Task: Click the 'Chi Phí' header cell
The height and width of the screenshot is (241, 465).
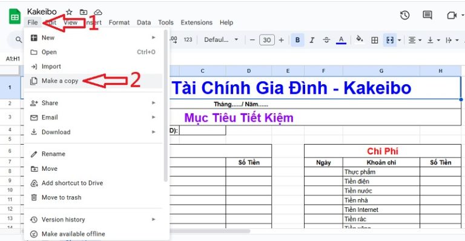Action: click(x=383, y=151)
